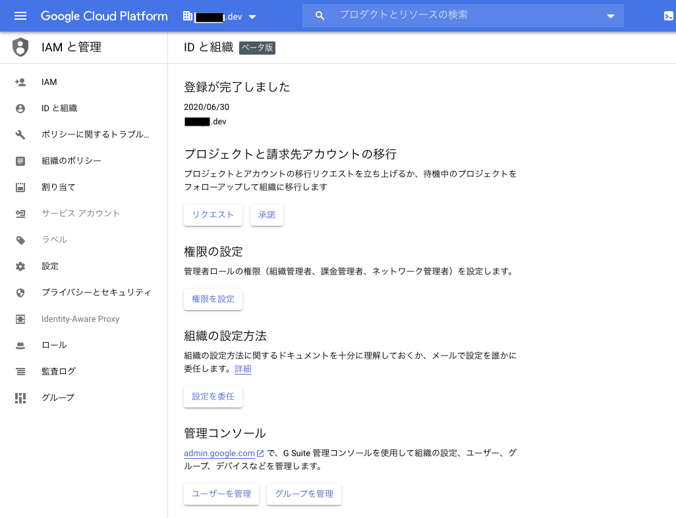Open the project selector dropdown arrow

pos(252,17)
